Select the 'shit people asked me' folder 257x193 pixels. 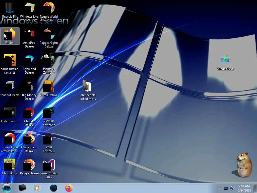(x=88, y=90)
